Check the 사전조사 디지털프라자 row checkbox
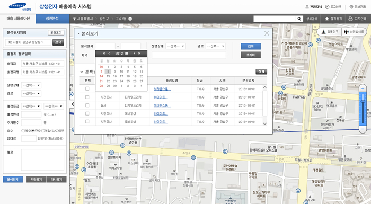371x204 pixels. pyautogui.click(x=87, y=97)
